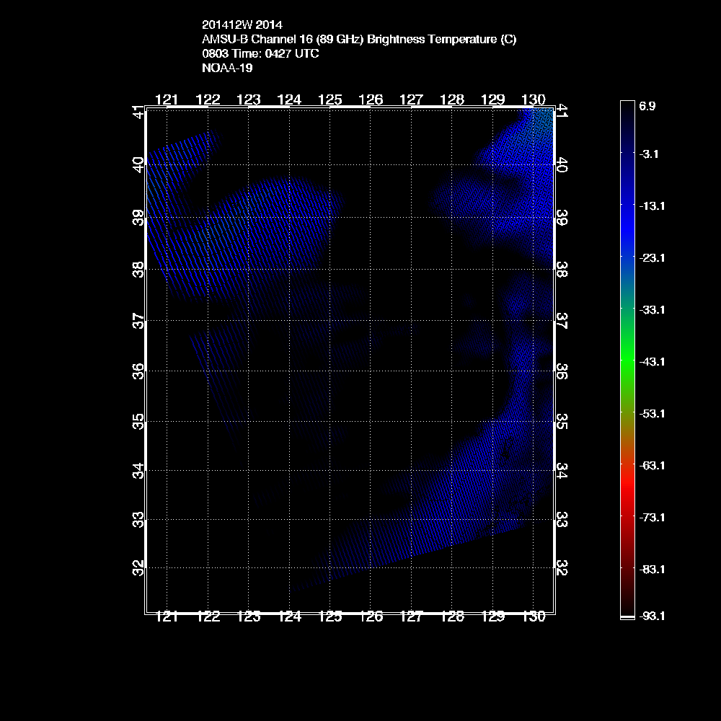This screenshot has width=721, height=721.
Task: Click the 130 longitude label on bottom axis
Action: click(534, 617)
